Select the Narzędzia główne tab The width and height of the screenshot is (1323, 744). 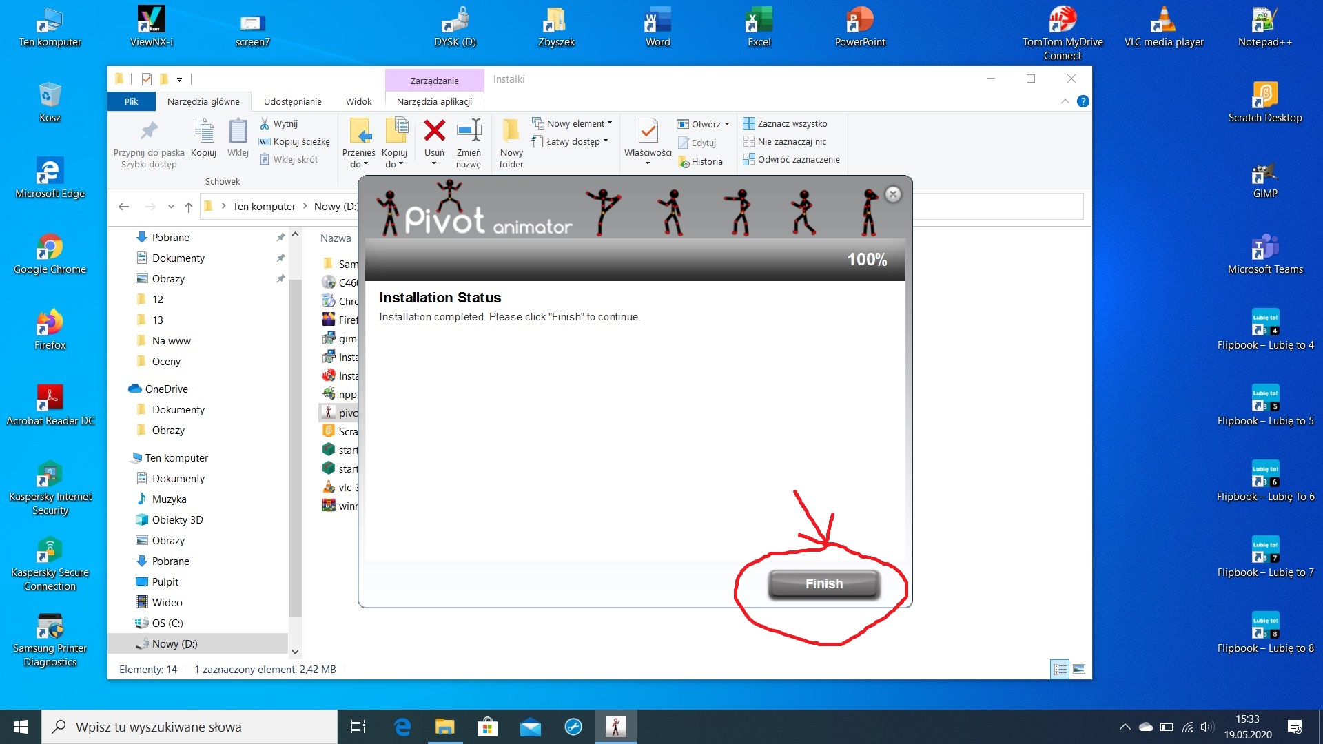(203, 101)
